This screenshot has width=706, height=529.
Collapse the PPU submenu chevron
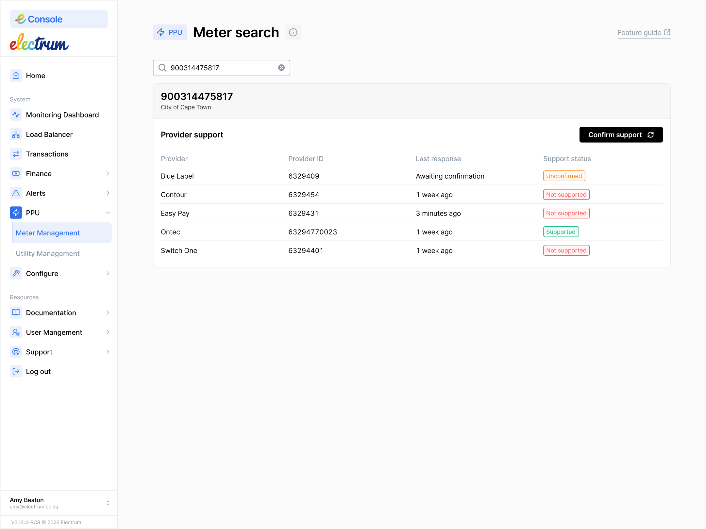click(108, 213)
